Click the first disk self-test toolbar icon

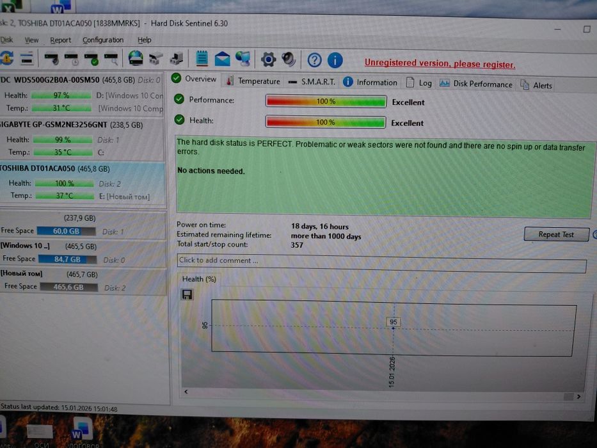pos(52,59)
